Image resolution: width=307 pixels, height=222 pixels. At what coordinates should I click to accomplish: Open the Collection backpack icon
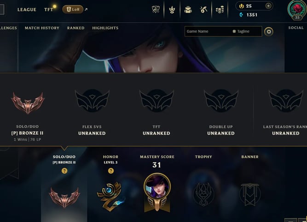pos(188,9)
